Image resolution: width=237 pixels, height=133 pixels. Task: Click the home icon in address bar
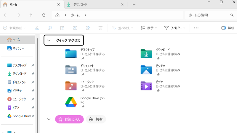pyautogui.click(x=57, y=15)
